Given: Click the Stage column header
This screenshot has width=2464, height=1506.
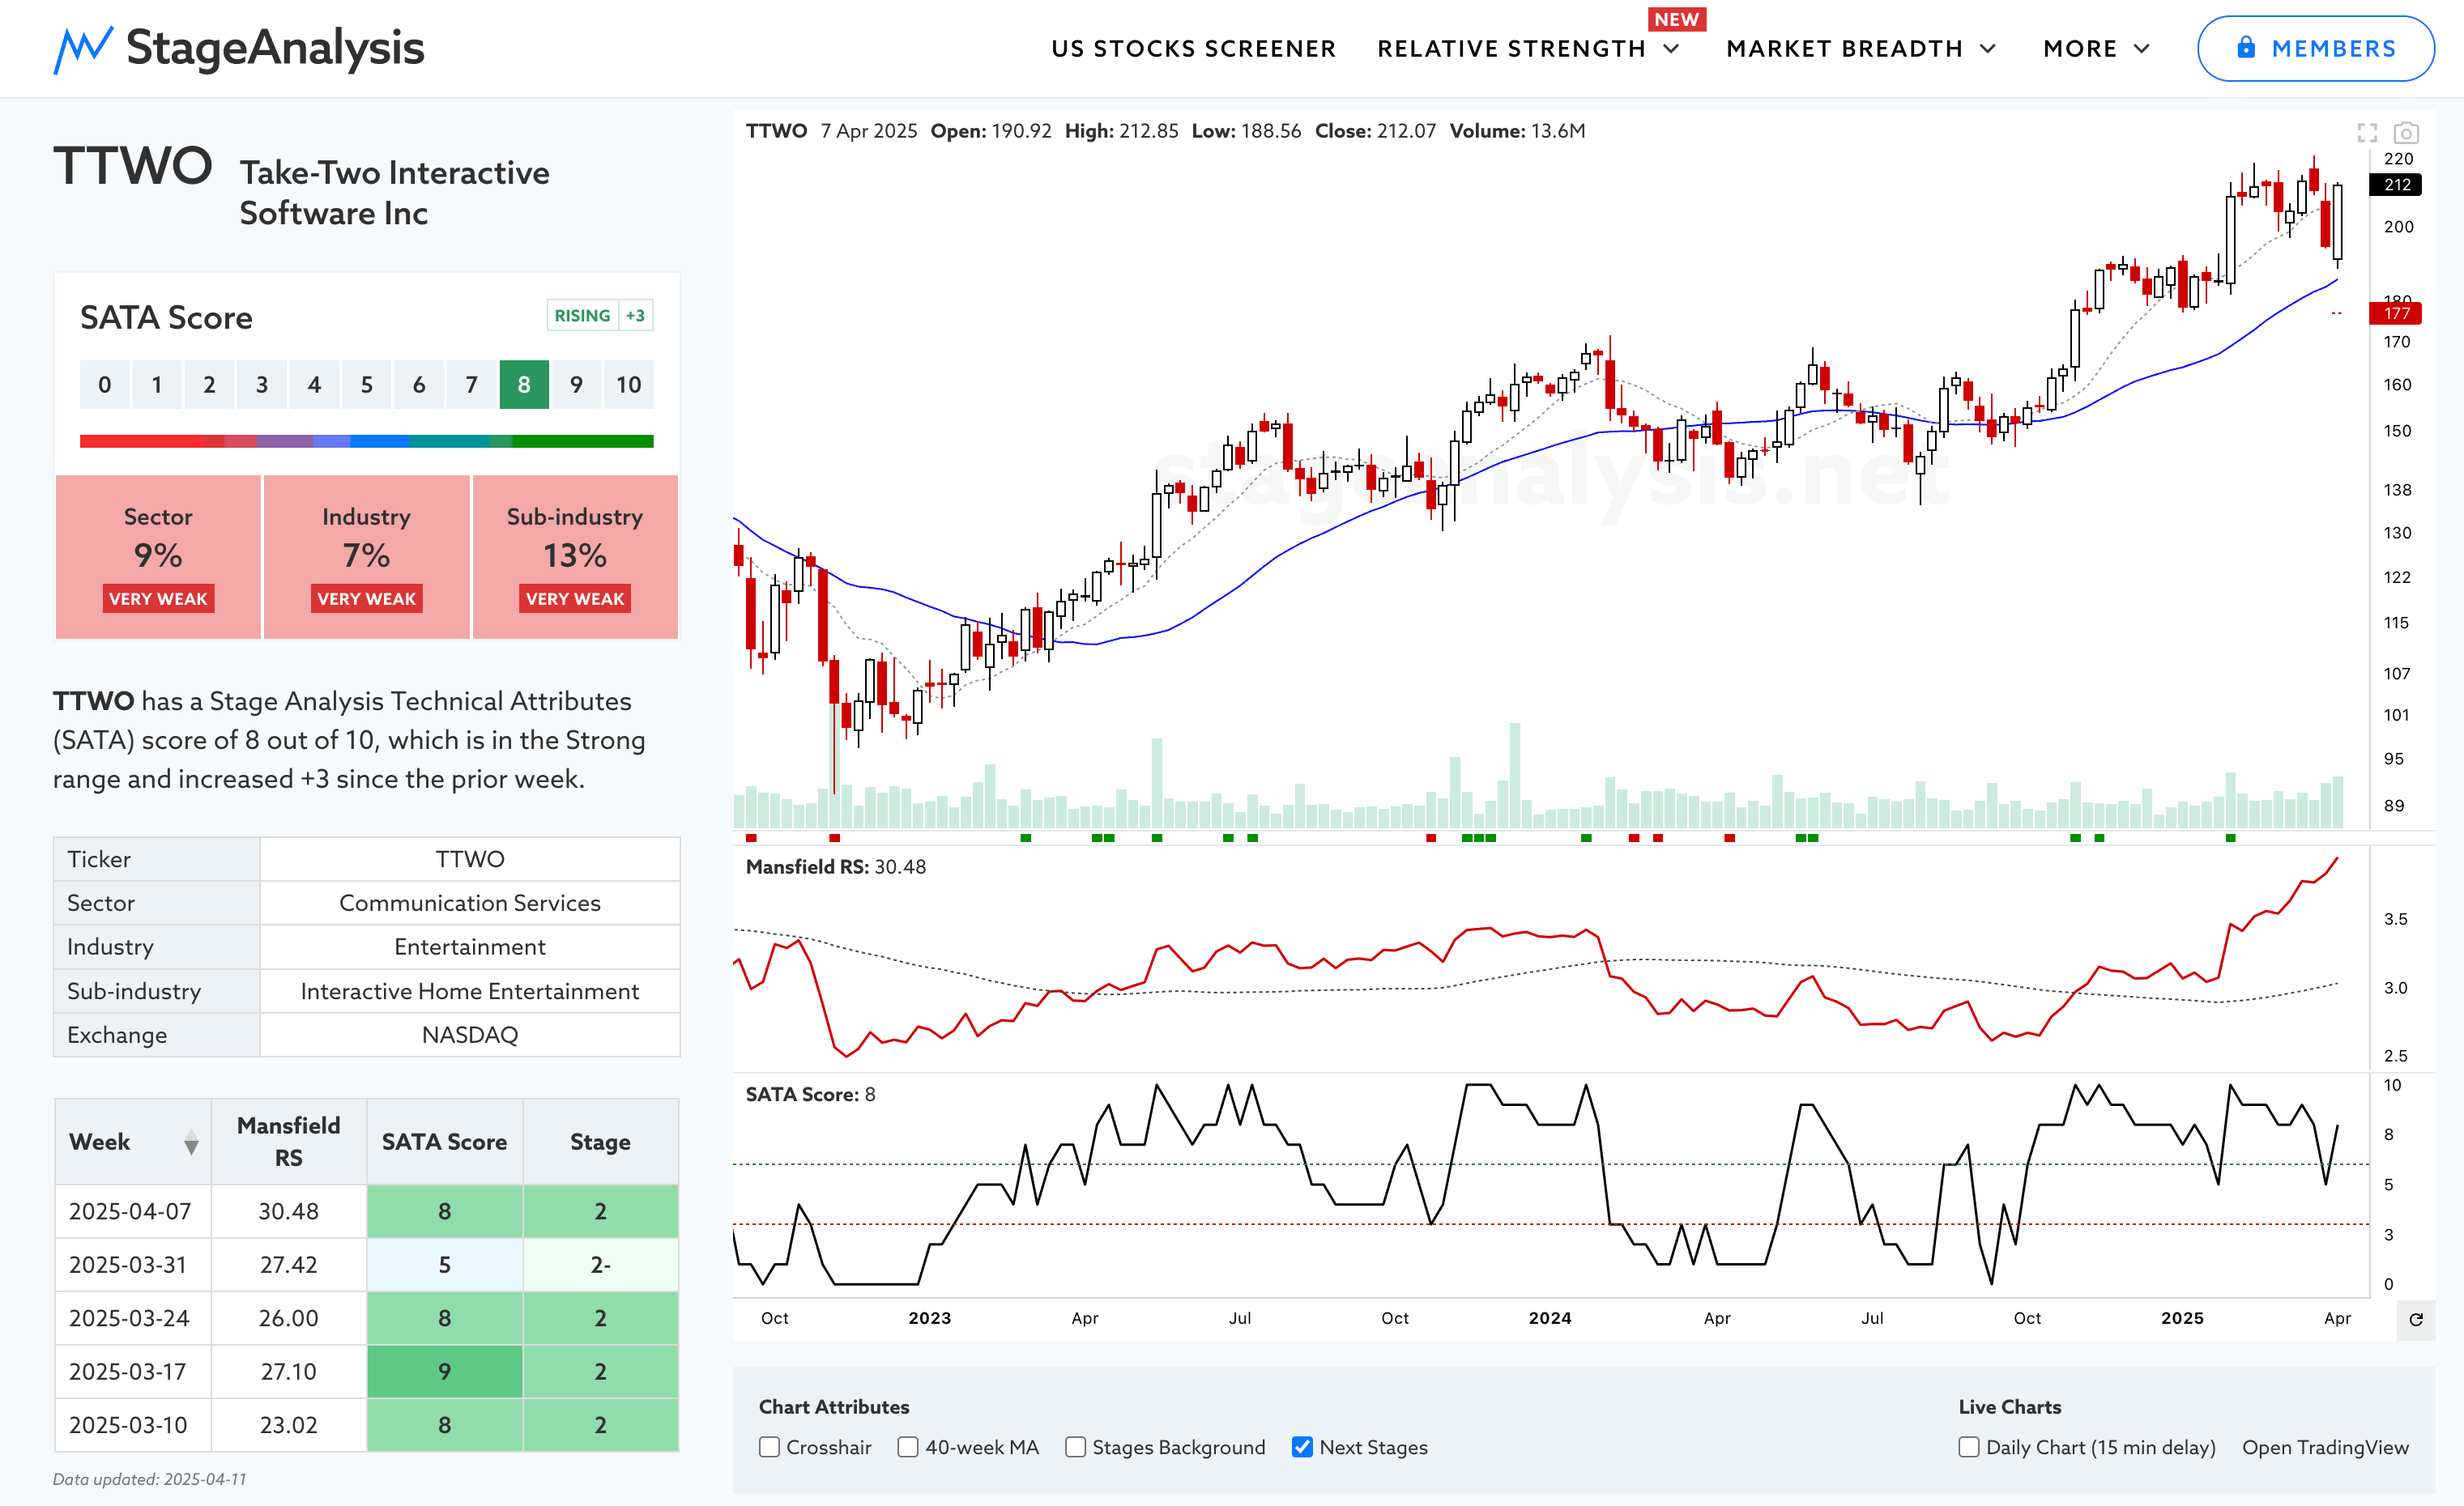Looking at the screenshot, I should pos(601,1142).
